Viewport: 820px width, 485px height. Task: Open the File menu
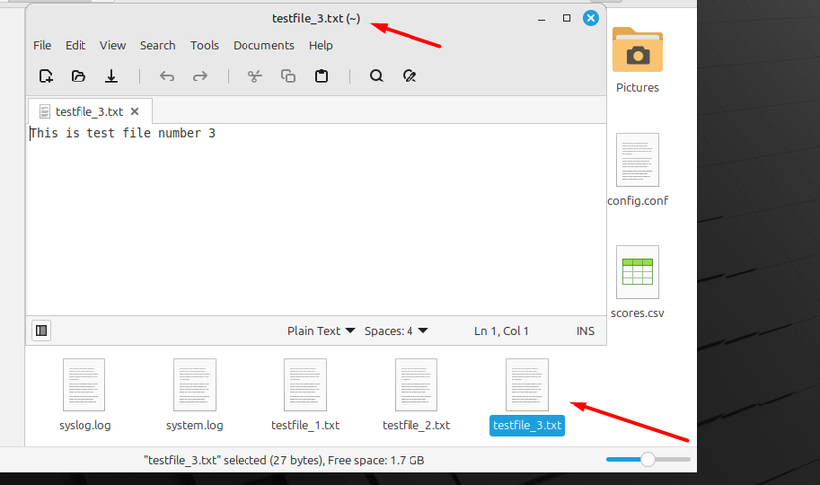(x=42, y=46)
